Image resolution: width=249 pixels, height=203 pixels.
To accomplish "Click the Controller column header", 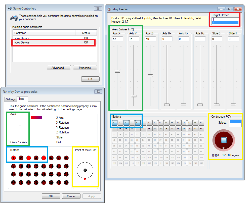I will [x=44, y=33].
